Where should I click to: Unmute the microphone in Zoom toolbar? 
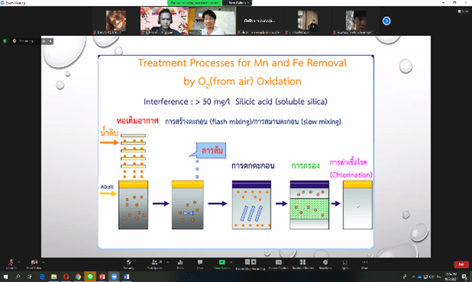[x=11, y=264]
